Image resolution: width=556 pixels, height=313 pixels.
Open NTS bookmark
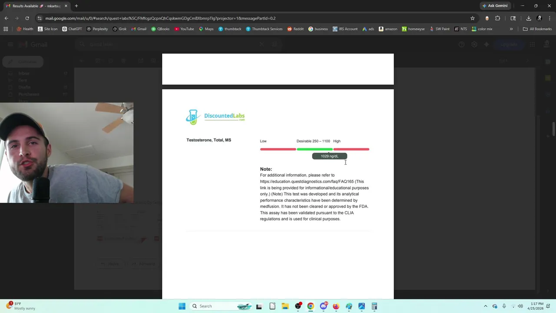(x=460, y=29)
